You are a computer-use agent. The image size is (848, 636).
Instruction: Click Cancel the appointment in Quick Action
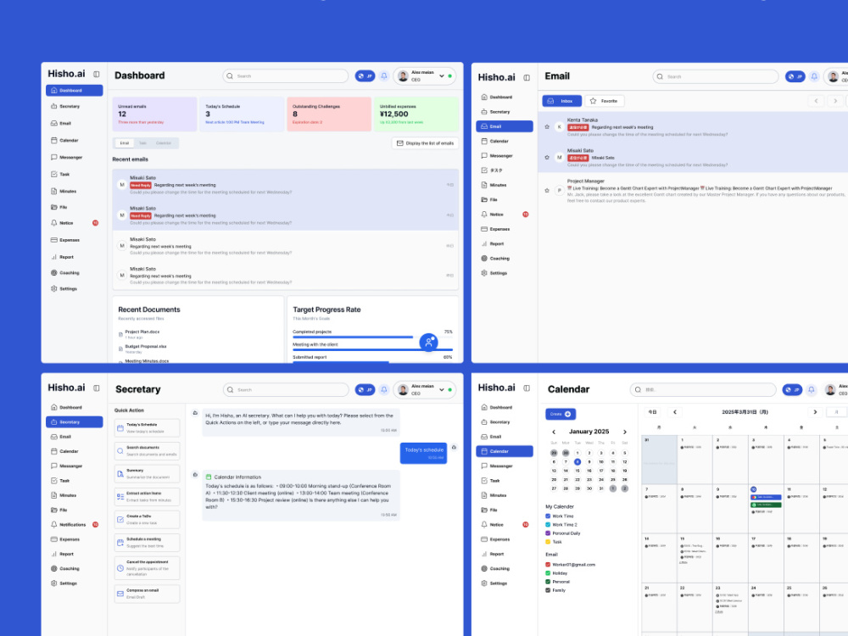147,568
